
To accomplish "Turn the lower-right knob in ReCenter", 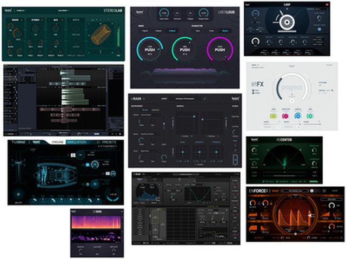I will tap(314, 163).
